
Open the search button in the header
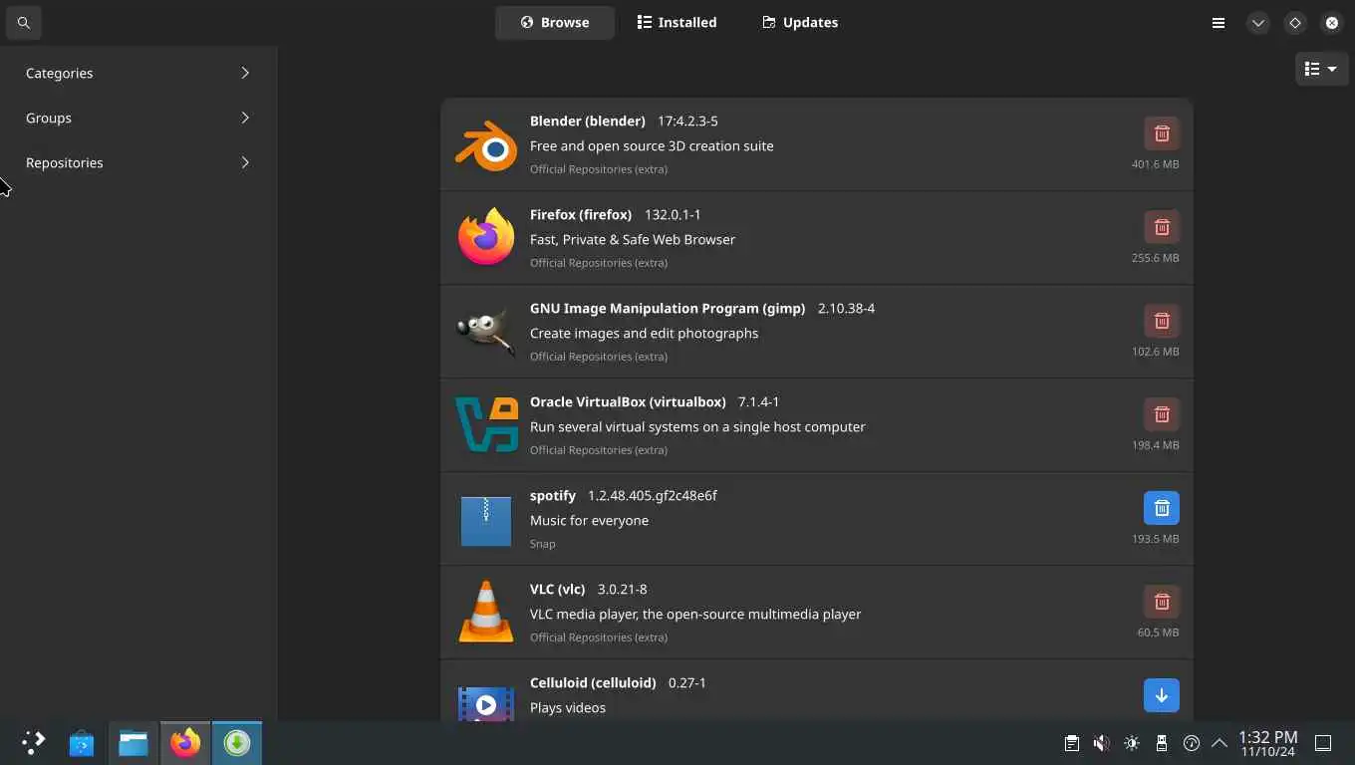pos(24,22)
